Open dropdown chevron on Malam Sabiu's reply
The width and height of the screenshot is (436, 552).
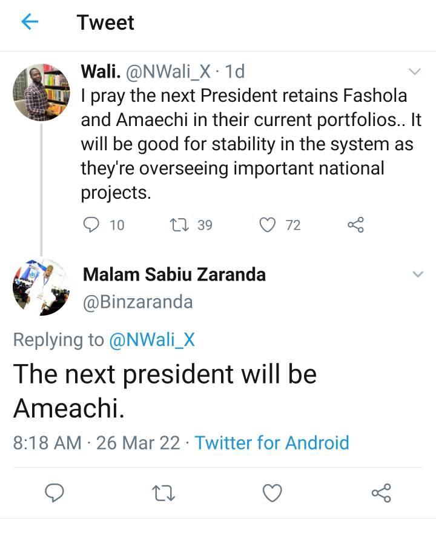(x=417, y=274)
